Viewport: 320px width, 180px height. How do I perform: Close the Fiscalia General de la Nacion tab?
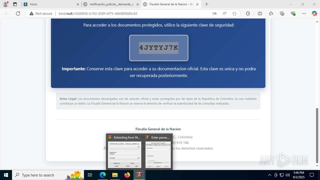coord(197,4)
